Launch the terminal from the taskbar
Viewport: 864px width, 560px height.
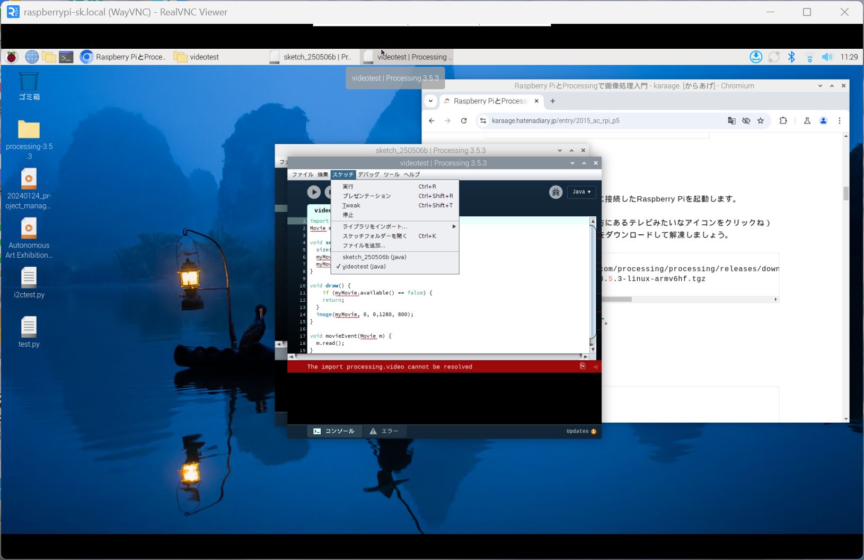[x=66, y=57]
